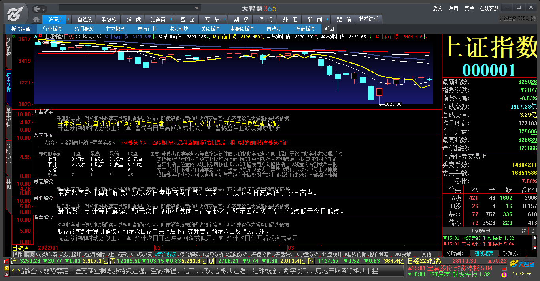The image size is (540, 281).
Task: Expand the options dots next to 港美英
Action: tap(172, 19)
